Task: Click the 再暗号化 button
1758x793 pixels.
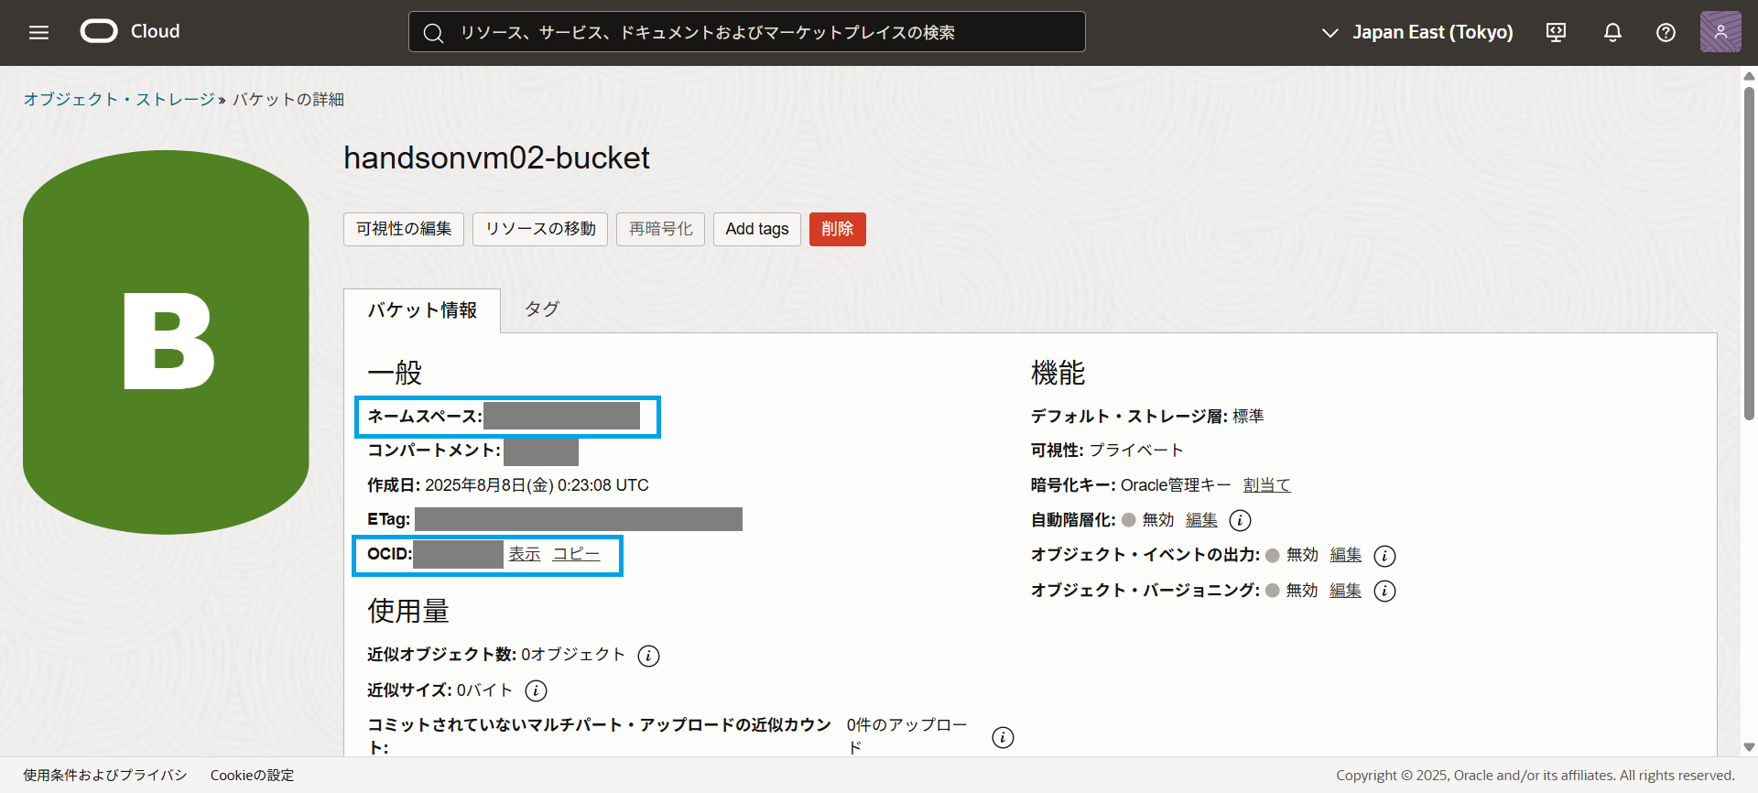Action: coord(660,229)
